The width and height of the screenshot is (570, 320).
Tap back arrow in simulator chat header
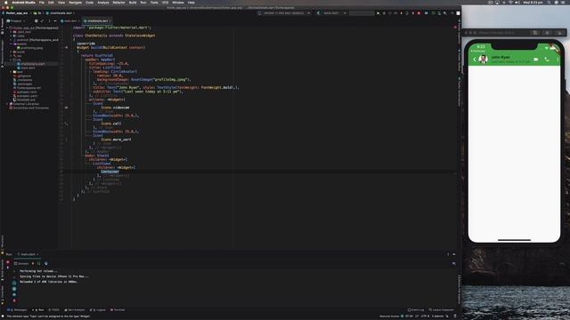click(475, 60)
